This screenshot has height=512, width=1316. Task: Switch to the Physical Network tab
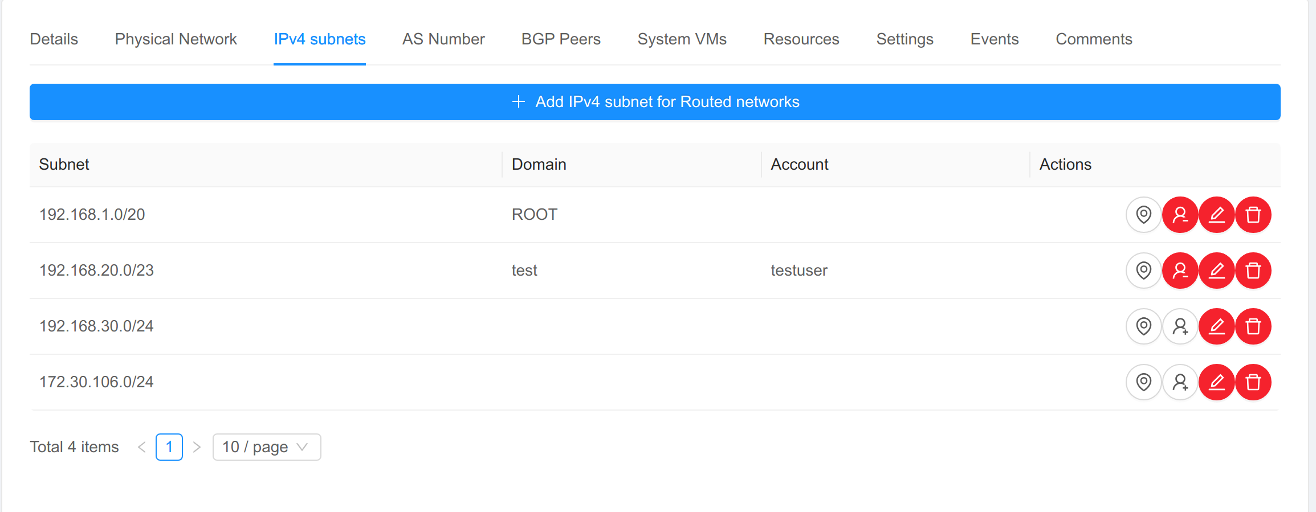[176, 39]
